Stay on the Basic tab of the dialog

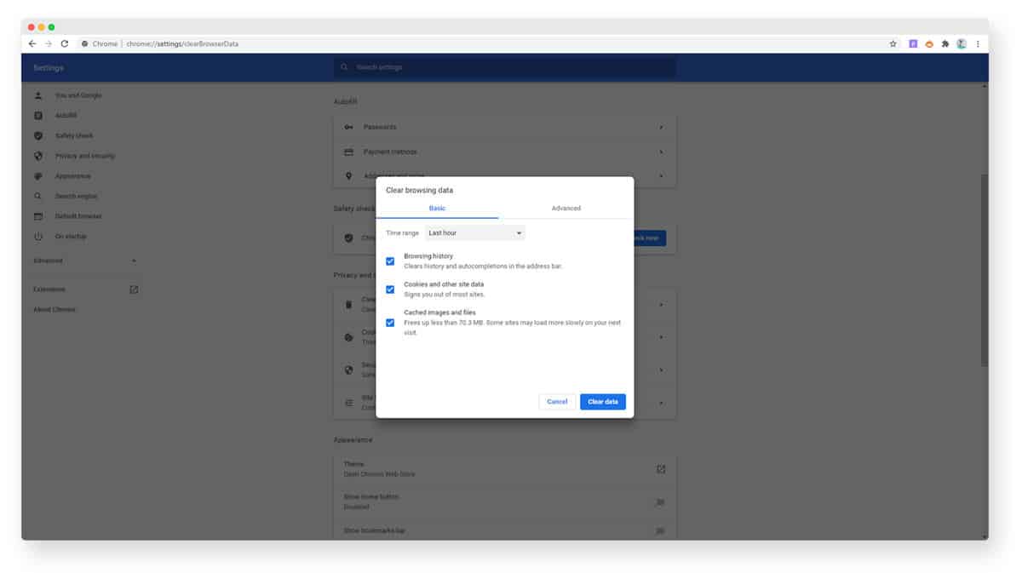pyautogui.click(x=437, y=209)
